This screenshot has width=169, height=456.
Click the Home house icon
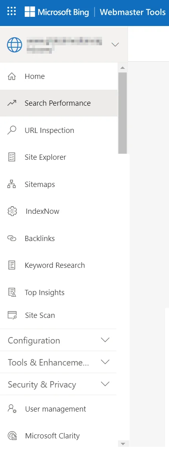tap(12, 76)
